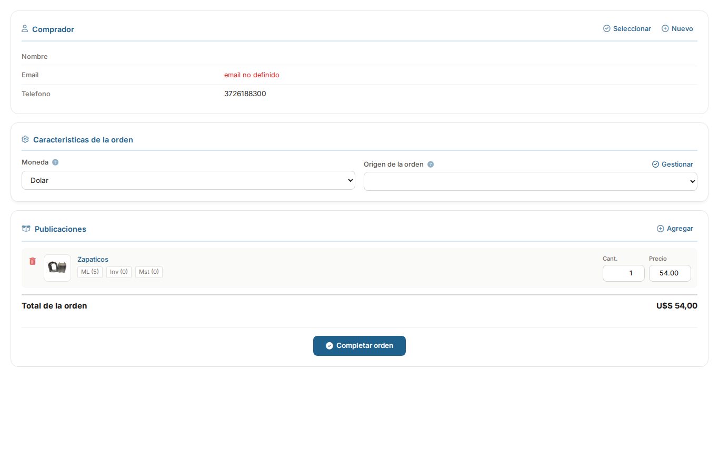Click the gear icon next to Caracteristicas de la orden
The width and height of the screenshot is (719, 473).
coord(25,139)
